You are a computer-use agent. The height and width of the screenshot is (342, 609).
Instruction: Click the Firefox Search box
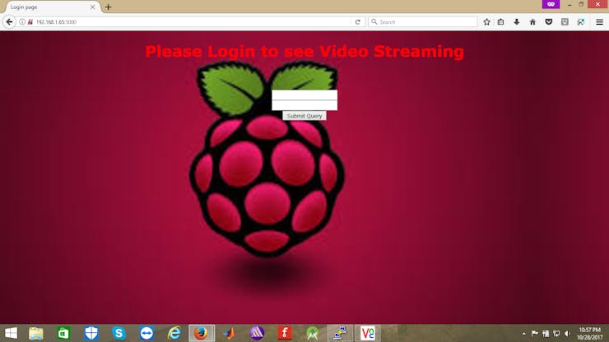pyautogui.click(x=423, y=22)
